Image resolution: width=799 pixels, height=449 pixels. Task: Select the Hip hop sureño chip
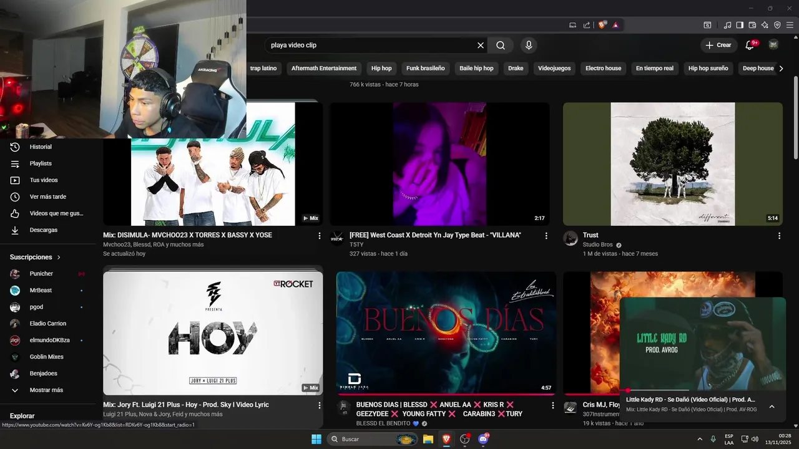pyautogui.click(x=708, y=68)
